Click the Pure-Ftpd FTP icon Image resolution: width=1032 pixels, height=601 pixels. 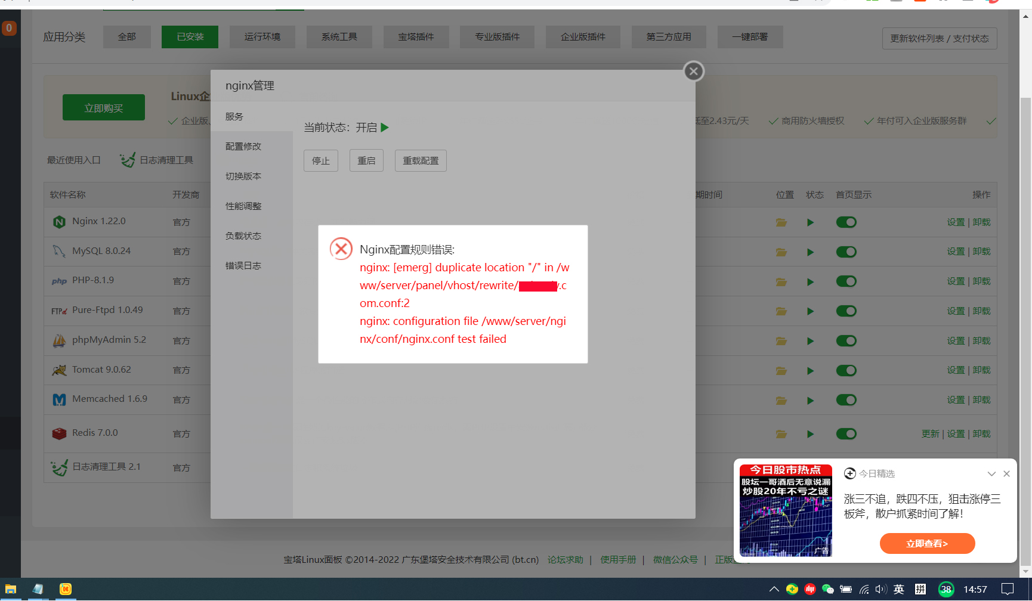click(x=59, y=311)
